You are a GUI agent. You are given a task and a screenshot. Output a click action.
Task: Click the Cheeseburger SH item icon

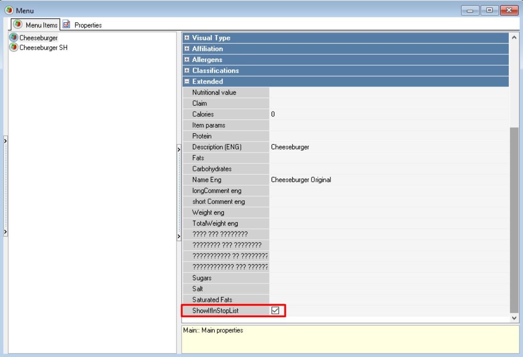pyautogui.click(x=14, y=47)
